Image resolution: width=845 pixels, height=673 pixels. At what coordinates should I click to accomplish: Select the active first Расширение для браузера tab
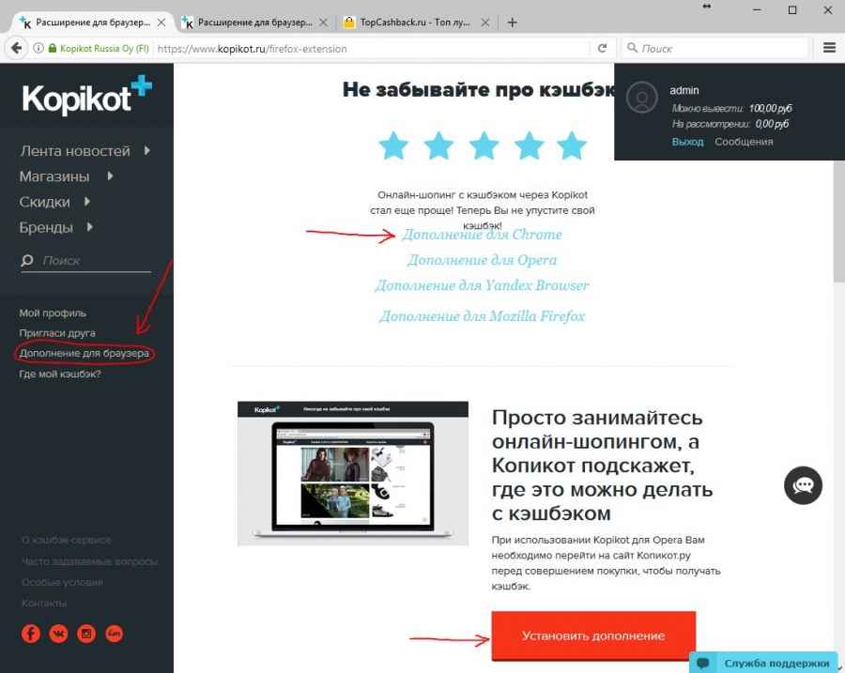92,23
